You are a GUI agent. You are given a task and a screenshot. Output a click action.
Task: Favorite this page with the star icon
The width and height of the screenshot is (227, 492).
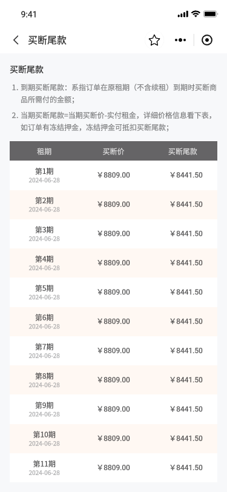point(154,40)
